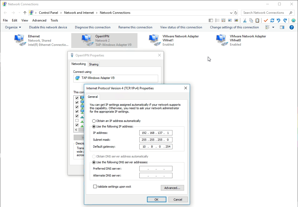
Task: Select Use the following DNS server addresses
Action: 94,162
